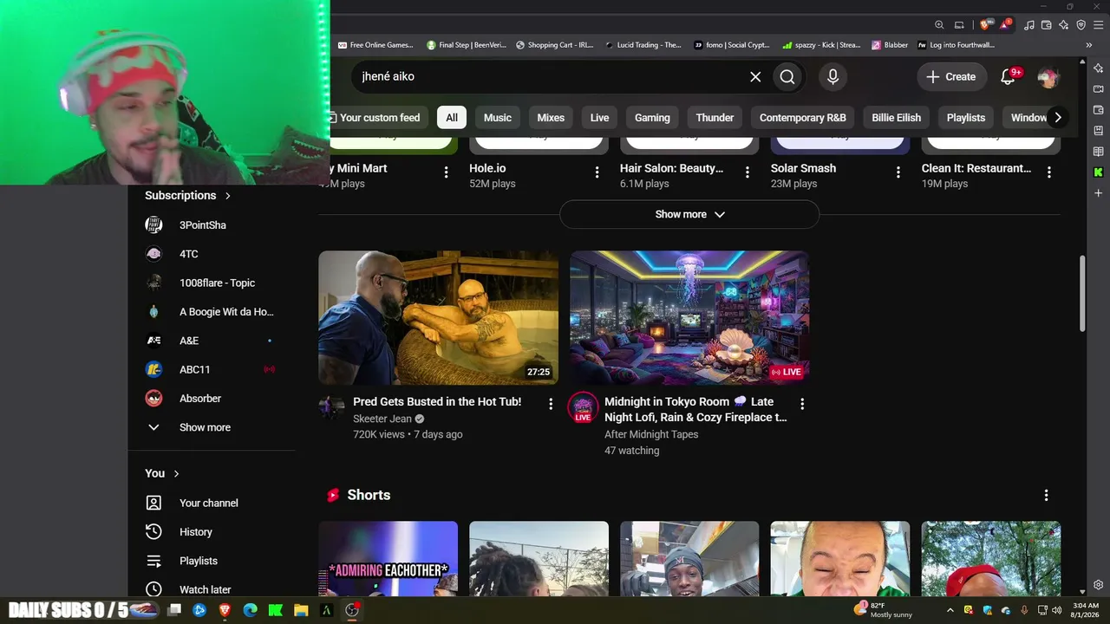
Task: Open the zoom magnifier in address bar
Action: tap(939, 25)
